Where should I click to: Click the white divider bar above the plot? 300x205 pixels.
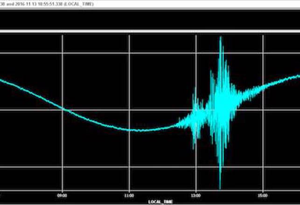(149, 32)
